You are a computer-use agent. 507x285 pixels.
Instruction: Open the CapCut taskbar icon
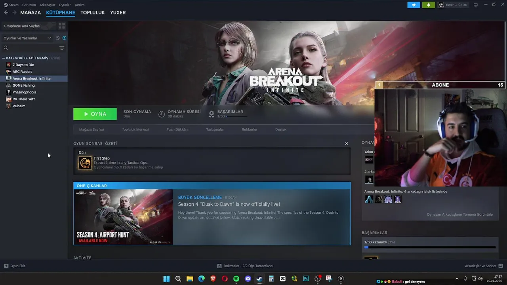[x=282, y=279]
